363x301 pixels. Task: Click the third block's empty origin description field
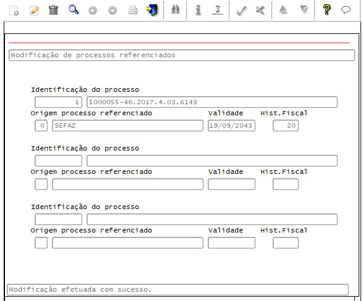(127, 243)
